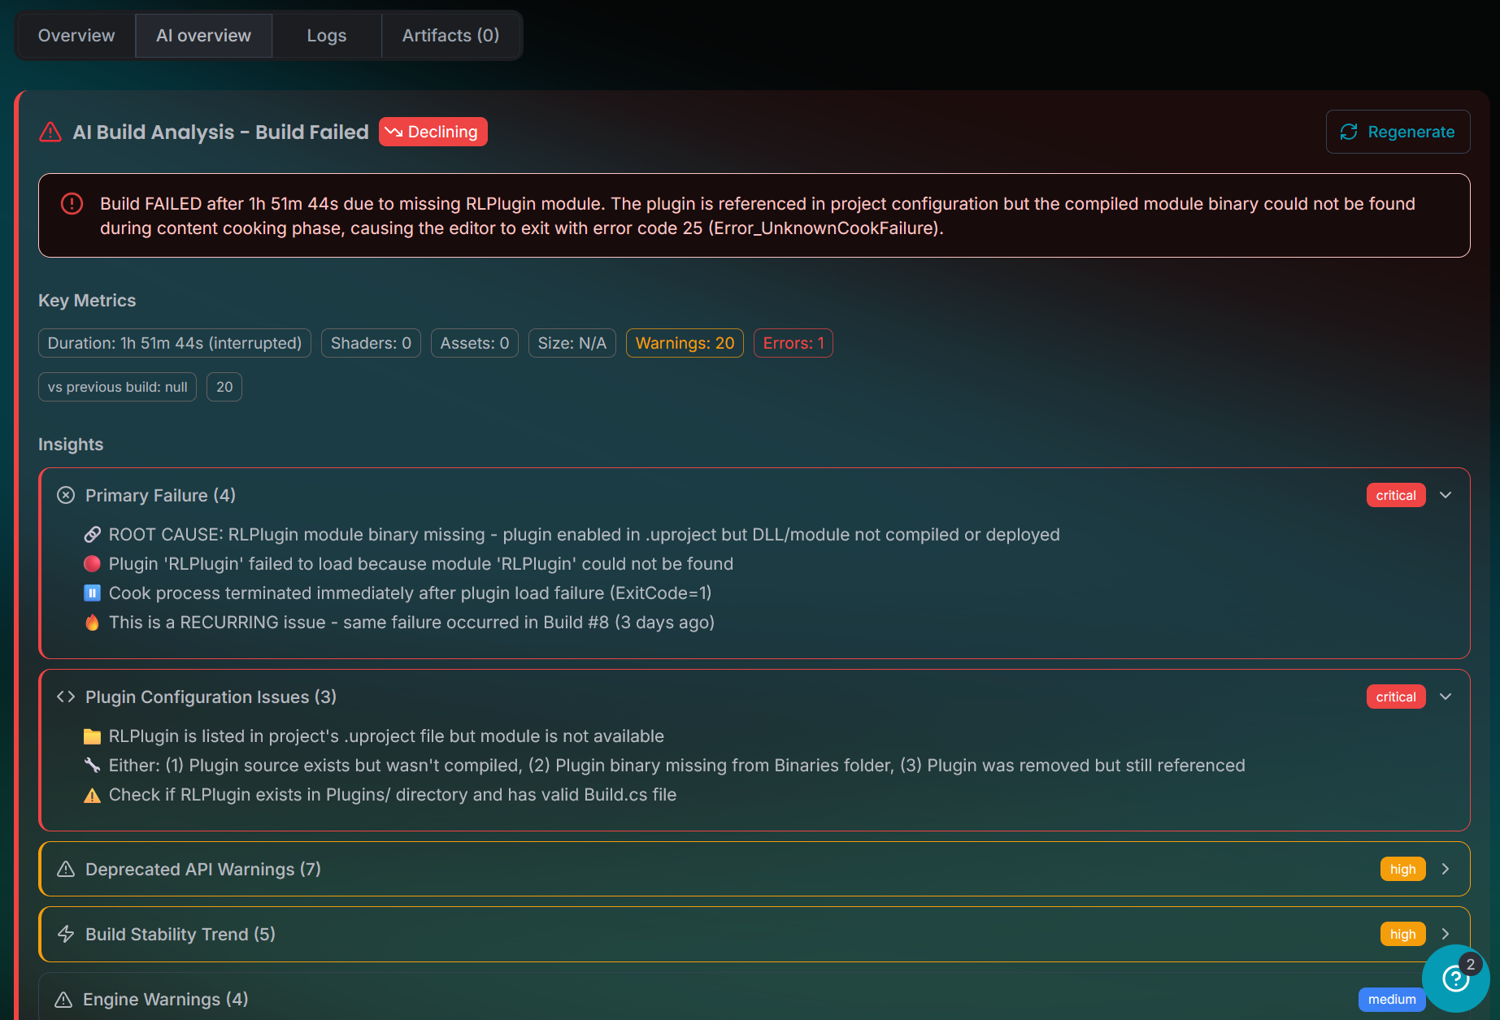Click the code brackets icon beside Plugin Configuration Issues
The width and height of the screenshot is (1500, 1020).
[66, 697]
